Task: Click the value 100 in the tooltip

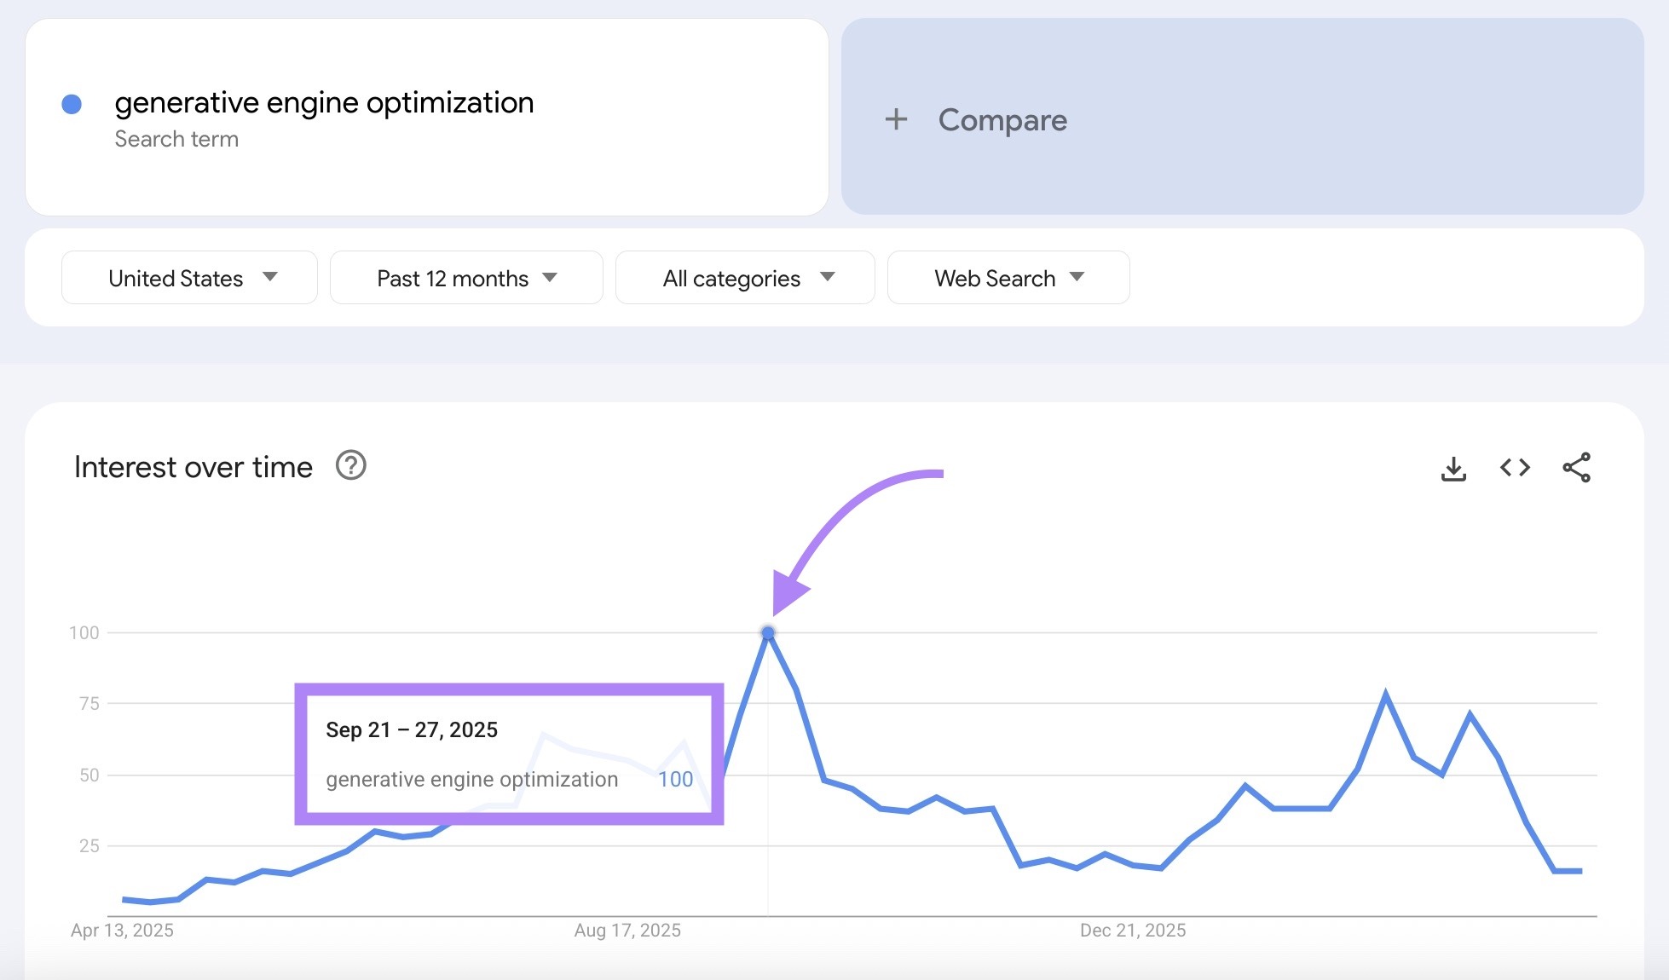Action: click(675, 778)
